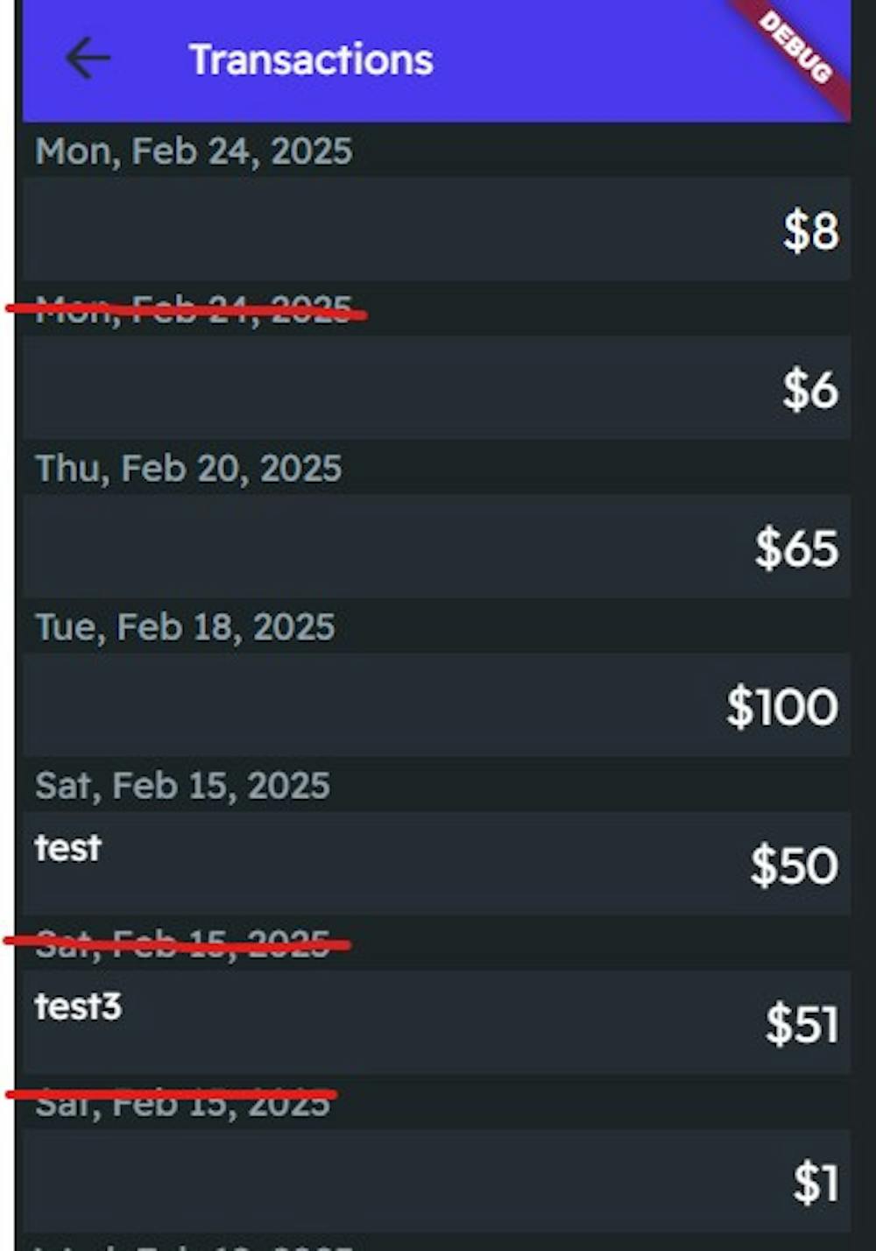
Task: Click the Transactions page title
Action: [x=311, y=60]
